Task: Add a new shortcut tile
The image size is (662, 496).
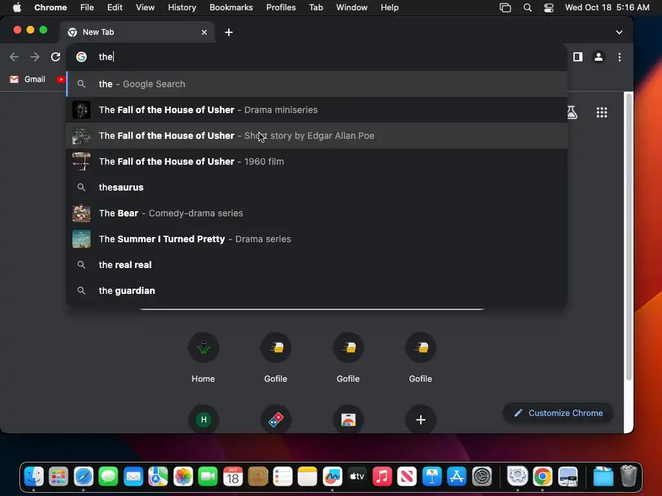Action: [420, 419]
